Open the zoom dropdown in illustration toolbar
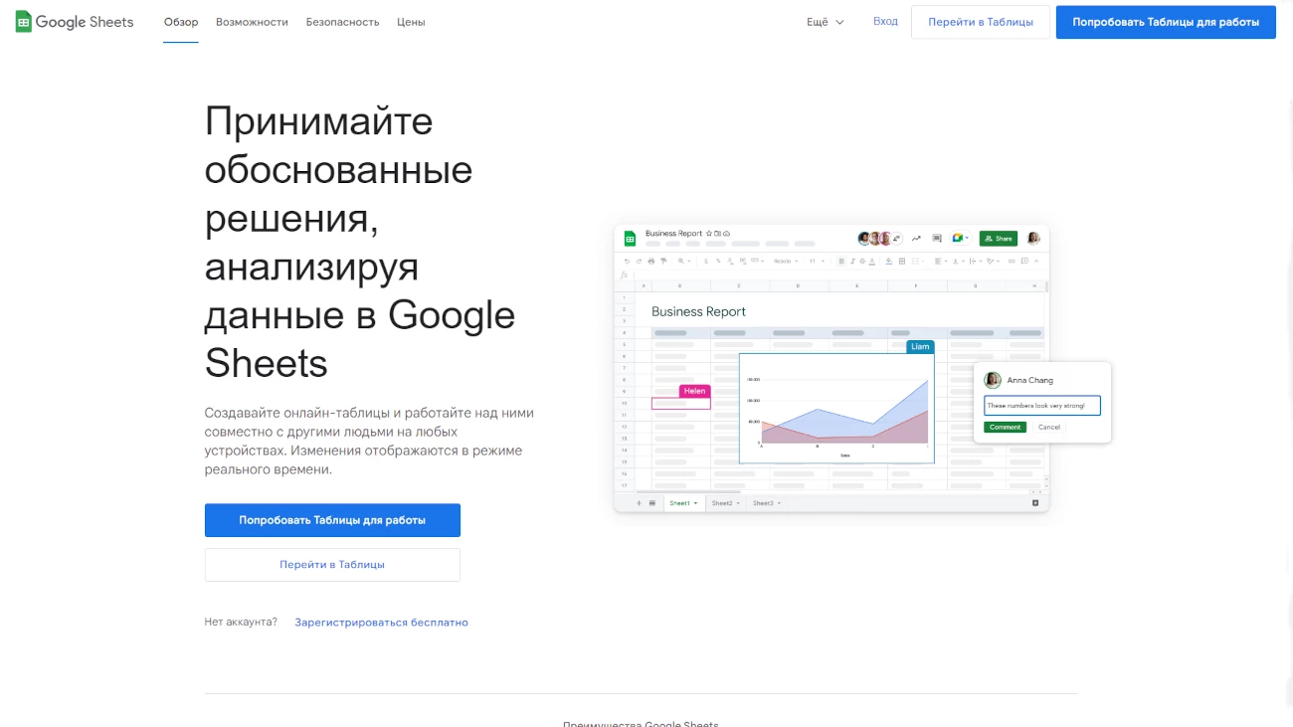 pos(684,261)
